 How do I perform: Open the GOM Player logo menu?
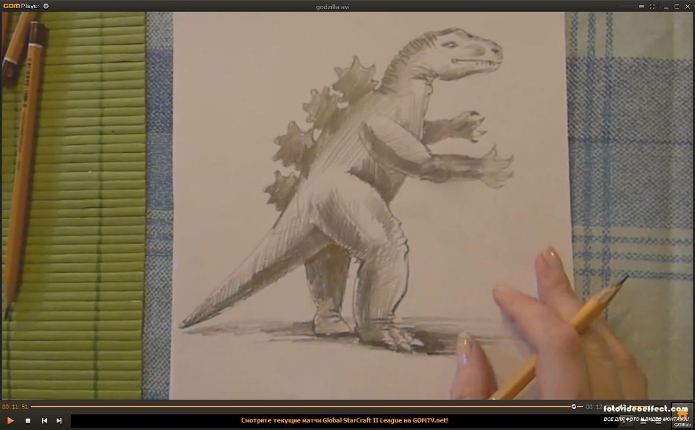(20, 6)
